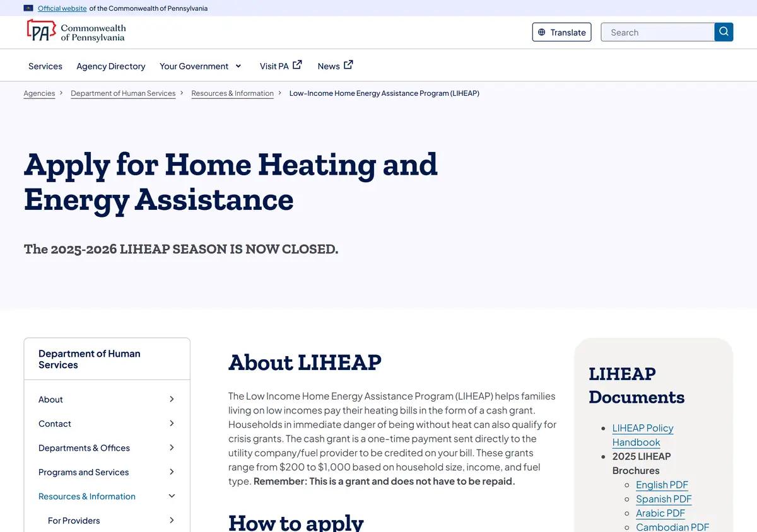Click the 'How to apply' heading
Viewport: 757px width, 532px height.
296,523
